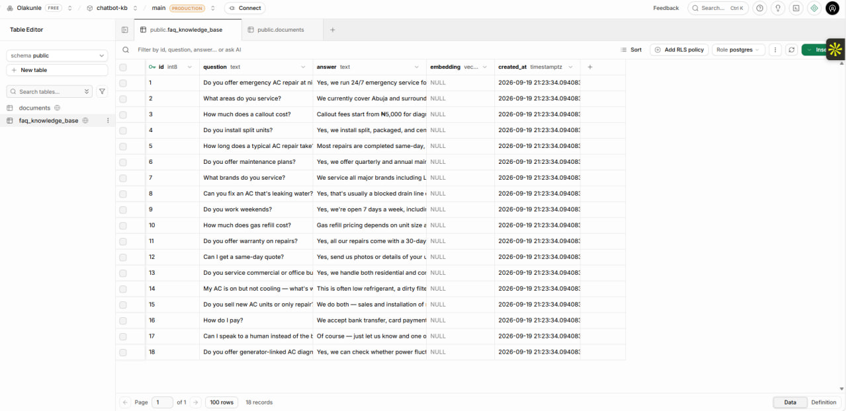Viewport: 847px width, 411px height.
Task: Open the documents table in sidebar
Action: click(x=34, y=108)
